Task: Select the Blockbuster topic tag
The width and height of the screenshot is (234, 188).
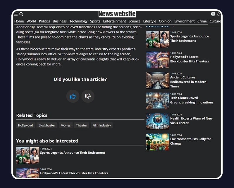Action: [x=47, y=125]
